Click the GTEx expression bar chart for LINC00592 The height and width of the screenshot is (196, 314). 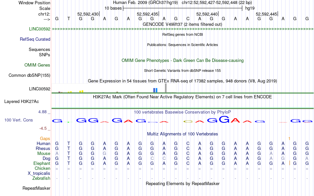point(114,88)
